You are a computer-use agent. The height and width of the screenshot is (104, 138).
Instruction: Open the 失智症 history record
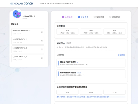(28, 32)
